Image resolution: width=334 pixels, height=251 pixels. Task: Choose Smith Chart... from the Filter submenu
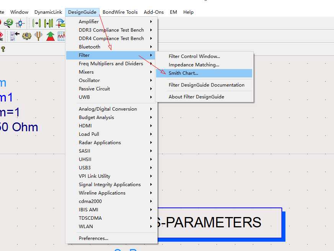[x=204, y=73]
